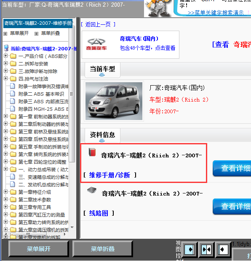
Task: Click the red book icon for repair manual
Action: tap(92, 152)
